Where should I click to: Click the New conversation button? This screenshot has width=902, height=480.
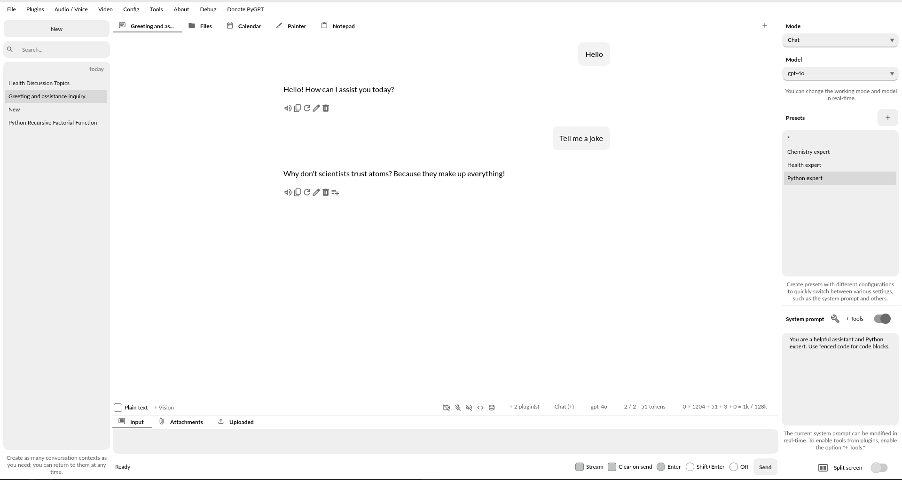(x=56, y=29)
